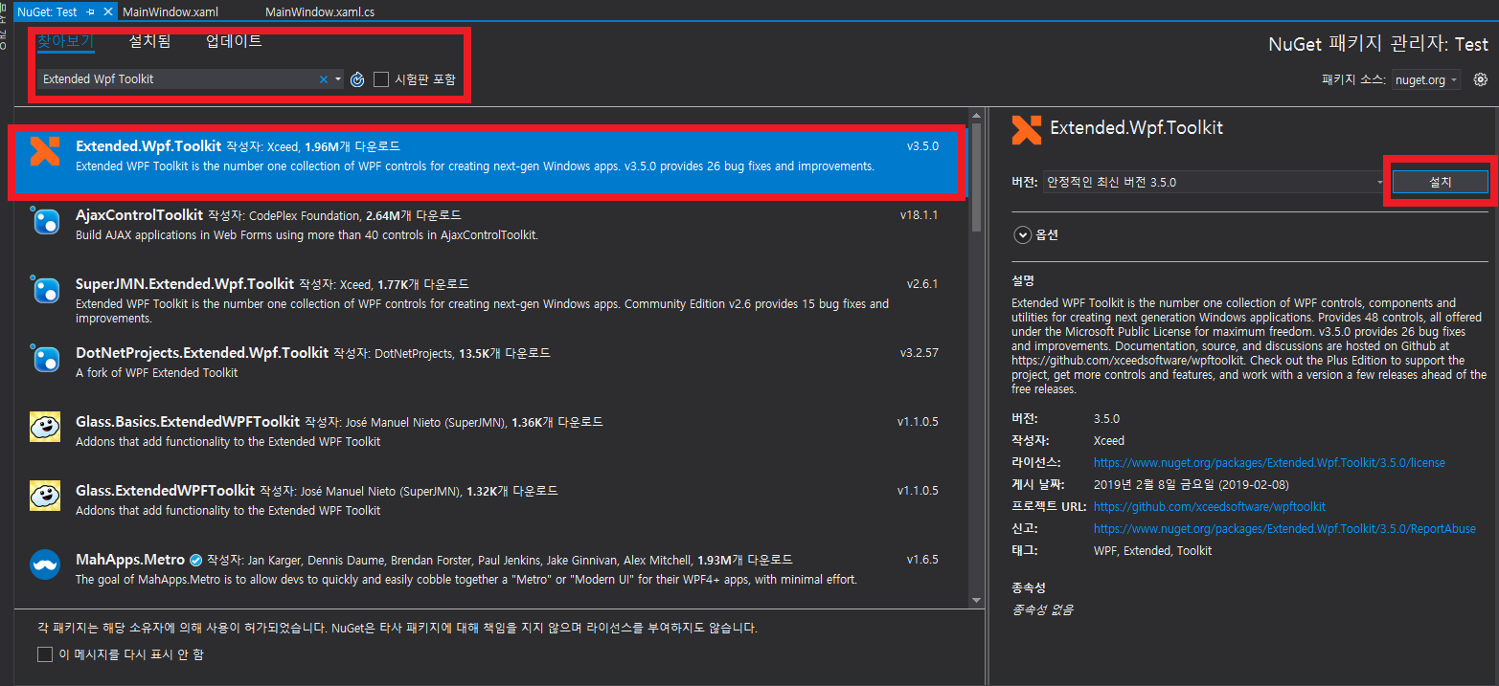Switch to the 업데이트 tab
1499x686 pixels.
[234, 42]
